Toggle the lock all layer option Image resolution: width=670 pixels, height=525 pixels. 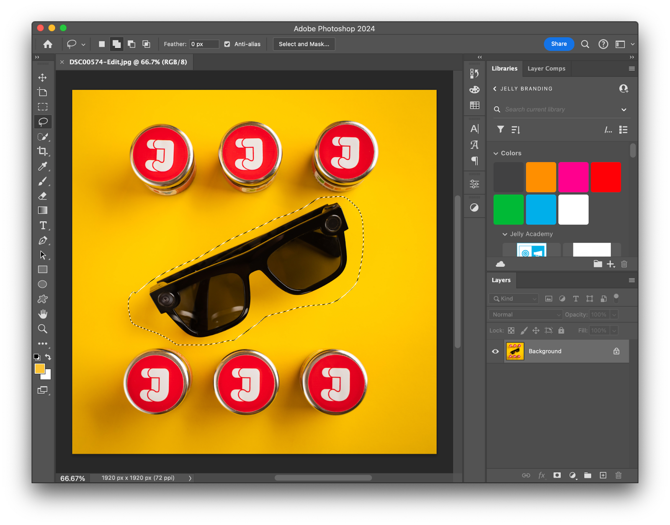[561, 330]
